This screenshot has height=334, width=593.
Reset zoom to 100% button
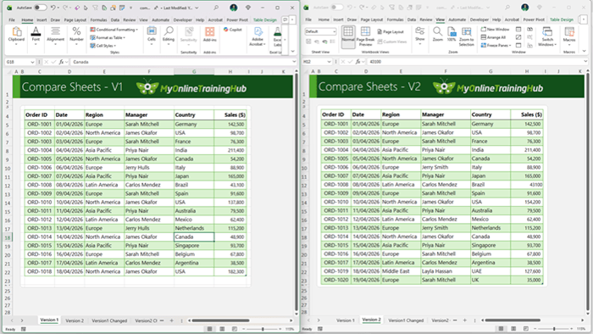coord(452,35)
